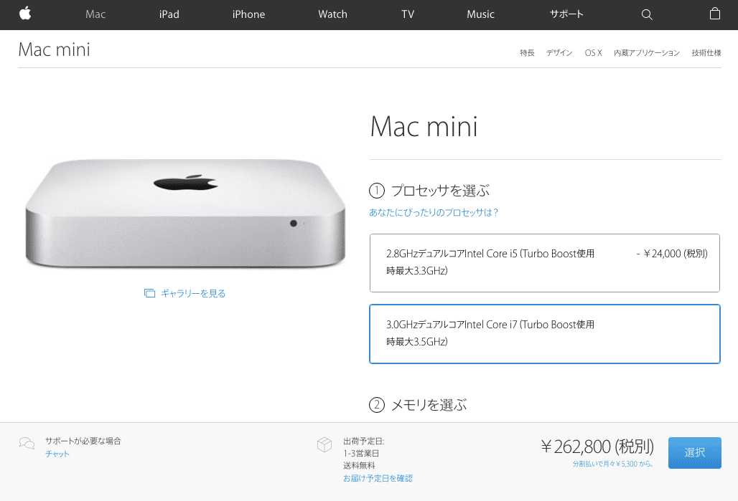The height and width of the screenshot is (501, 738).
Task: Go to iPhone in top navigation
Action: coord(248,14)
